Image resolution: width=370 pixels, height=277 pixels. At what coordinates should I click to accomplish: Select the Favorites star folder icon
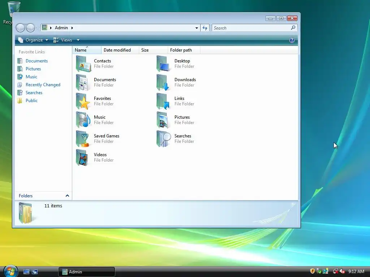pos(83,101)
